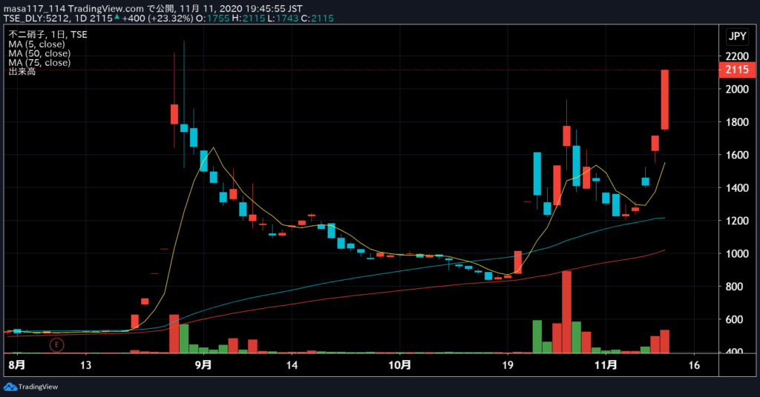
Task: Click the 14 date axis label
Action: click(x=291, y=365)
